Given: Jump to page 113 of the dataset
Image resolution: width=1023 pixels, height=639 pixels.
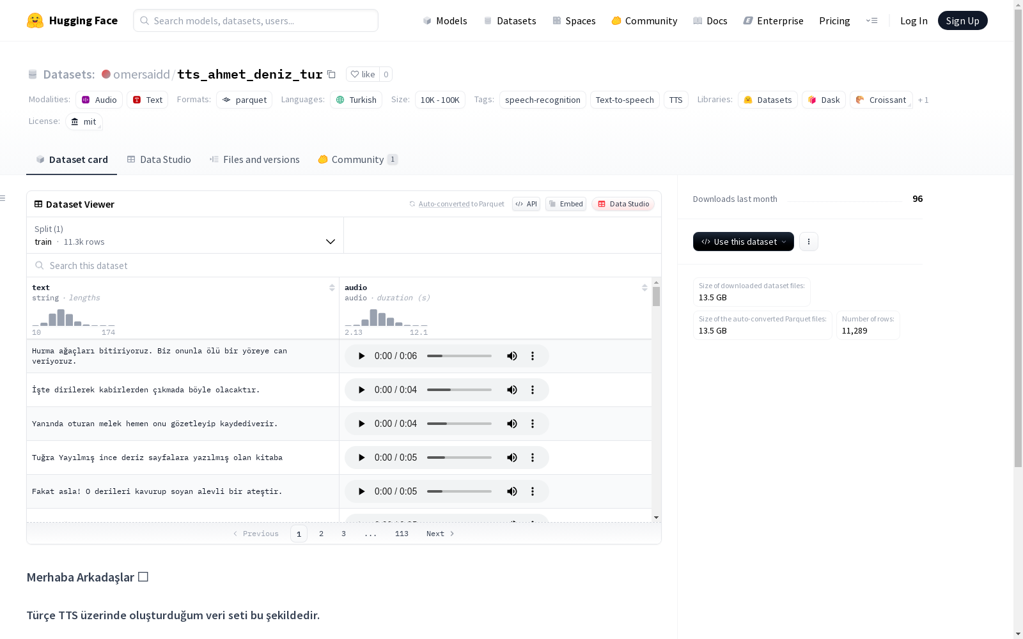Looking at the screenshot, I should pyautogui.click(x=402, y=534).
